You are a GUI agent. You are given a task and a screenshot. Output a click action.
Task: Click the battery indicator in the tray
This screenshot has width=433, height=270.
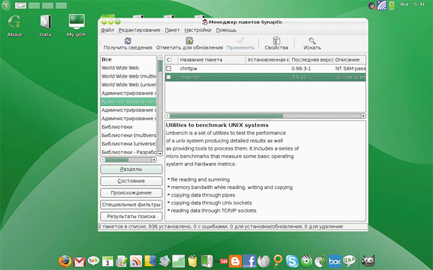pyautogui.click(x=392, y=5)
